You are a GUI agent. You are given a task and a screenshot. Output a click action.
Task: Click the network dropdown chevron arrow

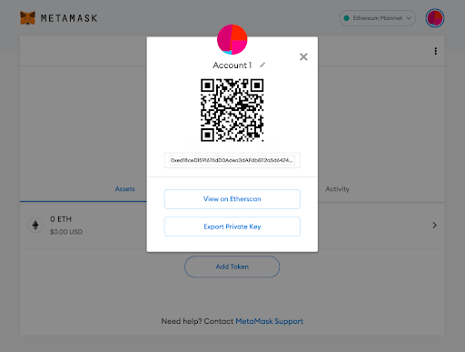pyautogui.click(x=409, y=18)
